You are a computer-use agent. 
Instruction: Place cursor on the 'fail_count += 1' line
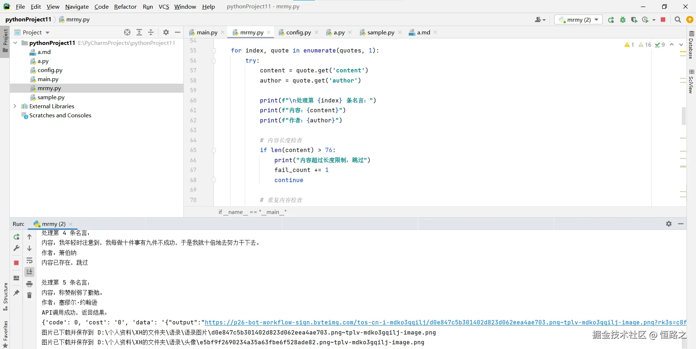point(302,170)
